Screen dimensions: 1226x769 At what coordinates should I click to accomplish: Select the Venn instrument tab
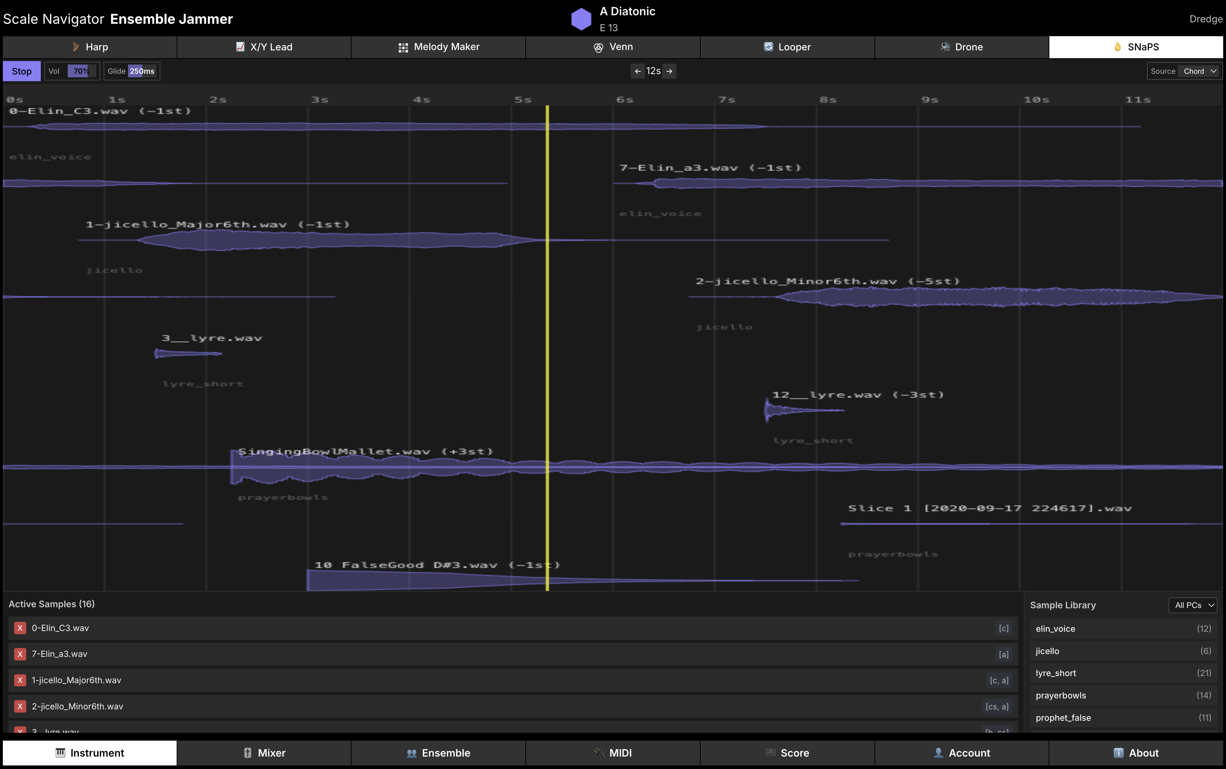(x=613, y=47)
